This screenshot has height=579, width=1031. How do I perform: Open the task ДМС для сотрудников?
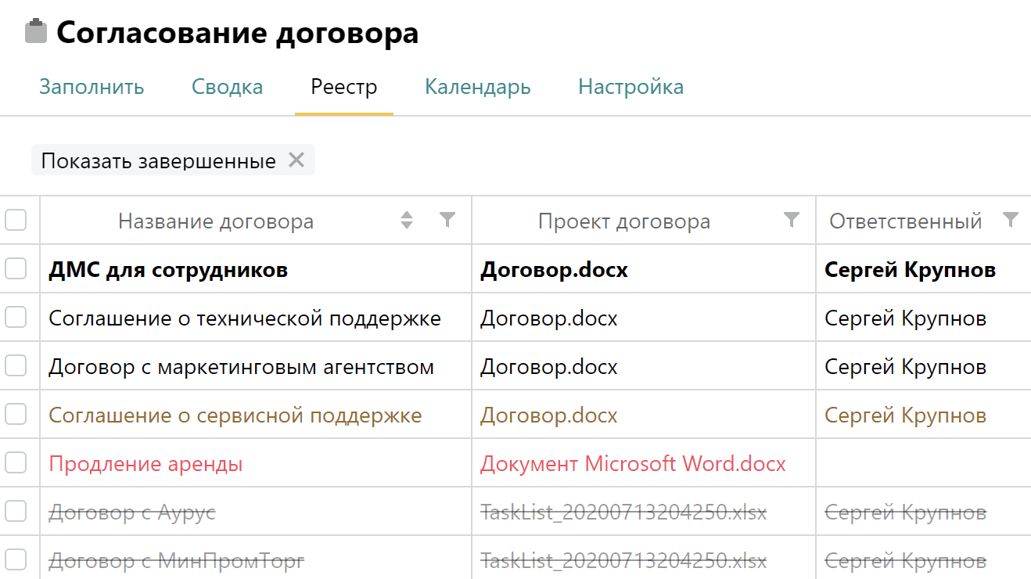click(169, 268)
